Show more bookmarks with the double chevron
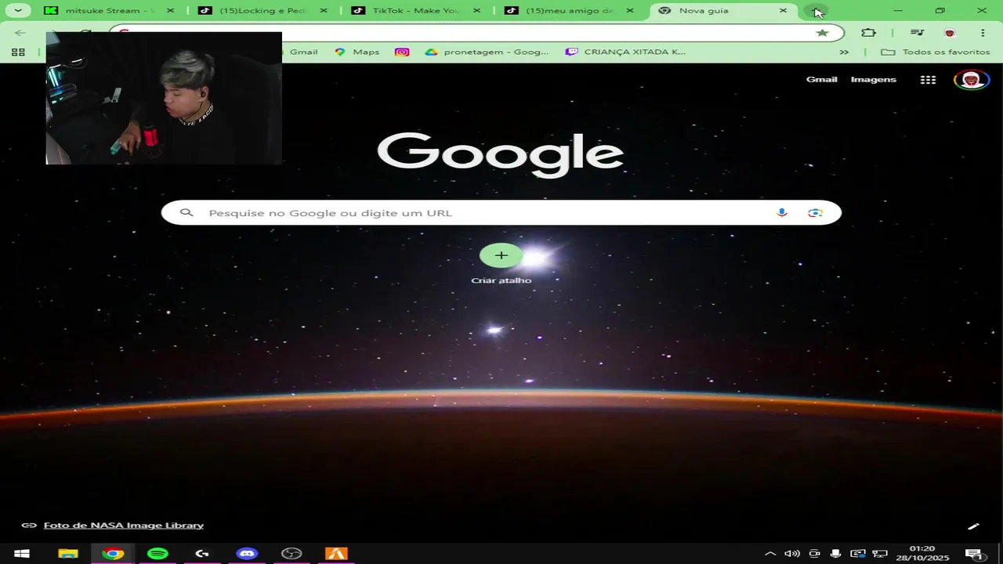This screenshot has width=1003, height=564. (x=844, y=52)
